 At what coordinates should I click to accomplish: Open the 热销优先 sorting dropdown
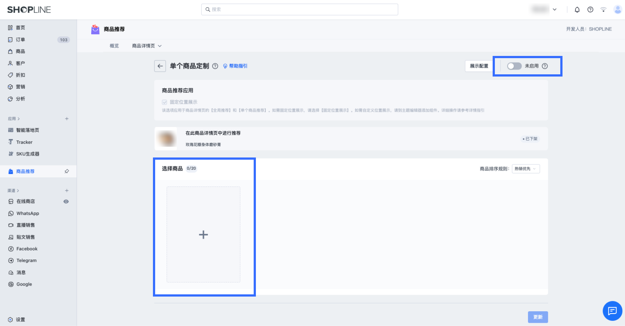point(526,169)
